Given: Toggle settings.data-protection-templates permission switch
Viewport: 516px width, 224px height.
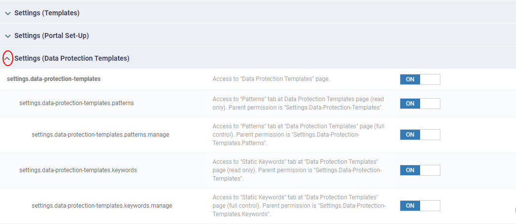Looking at the screenshot, I should point(420,79).
